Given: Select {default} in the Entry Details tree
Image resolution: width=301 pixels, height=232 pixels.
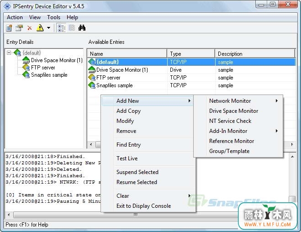Looking at the screenshot, I should click(x=32, y=53).
